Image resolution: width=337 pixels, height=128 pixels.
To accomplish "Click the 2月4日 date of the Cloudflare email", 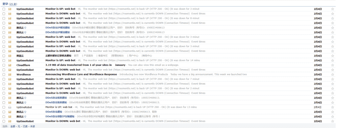I will tap(318, 65).
